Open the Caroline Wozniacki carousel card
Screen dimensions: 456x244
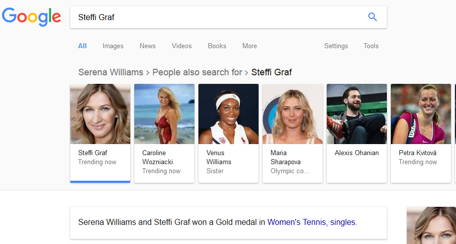click(164, 133)
